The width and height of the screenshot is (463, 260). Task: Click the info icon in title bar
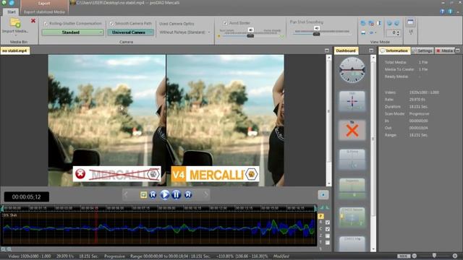pos(450,12)
